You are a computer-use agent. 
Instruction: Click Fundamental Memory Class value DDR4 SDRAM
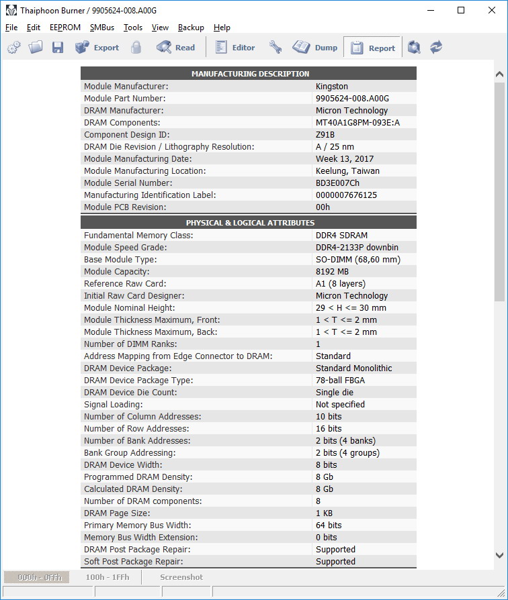pyautogui.click(x=342, y=236)
